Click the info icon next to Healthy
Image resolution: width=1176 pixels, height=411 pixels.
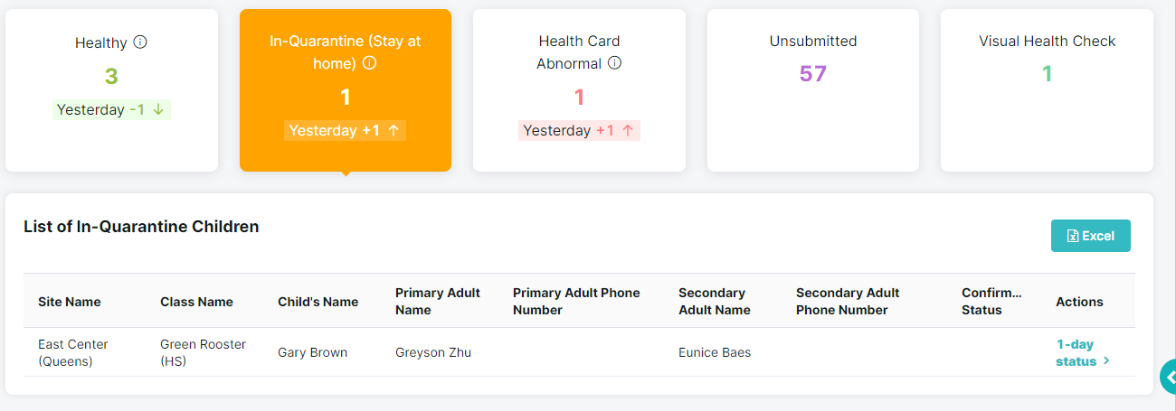tap(140, 42)
